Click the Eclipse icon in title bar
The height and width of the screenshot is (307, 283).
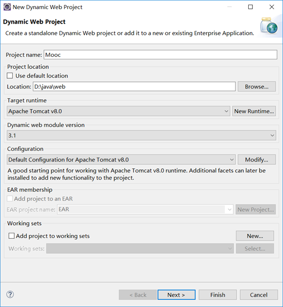[x=7, y=7]
